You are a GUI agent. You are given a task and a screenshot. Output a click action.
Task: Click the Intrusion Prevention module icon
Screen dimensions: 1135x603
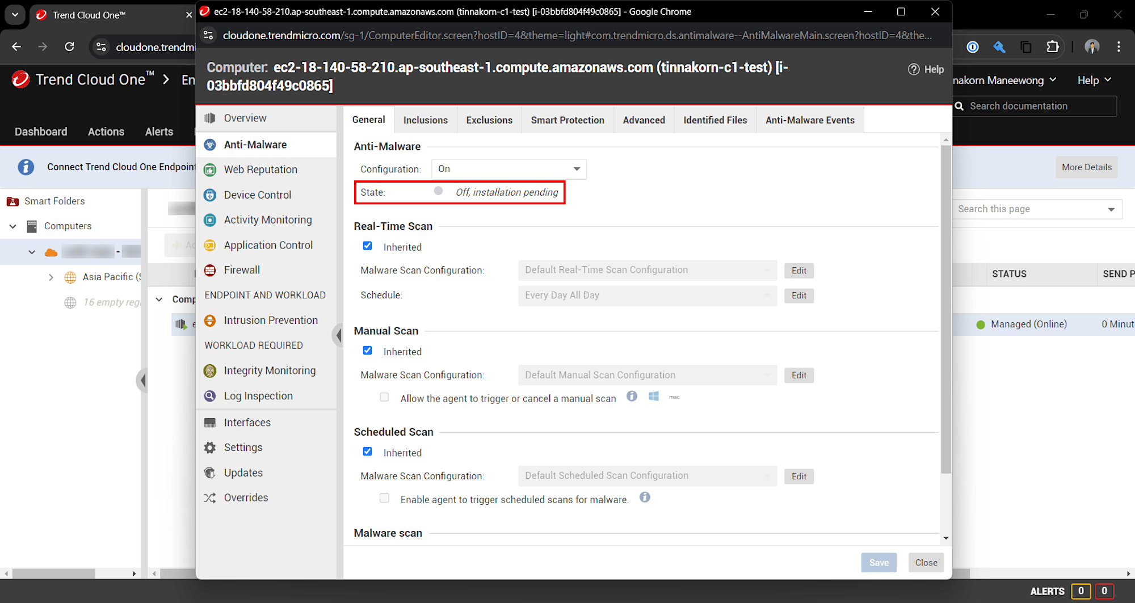pos(210,321)
